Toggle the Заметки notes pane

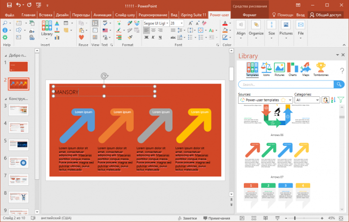coord(186,218)
